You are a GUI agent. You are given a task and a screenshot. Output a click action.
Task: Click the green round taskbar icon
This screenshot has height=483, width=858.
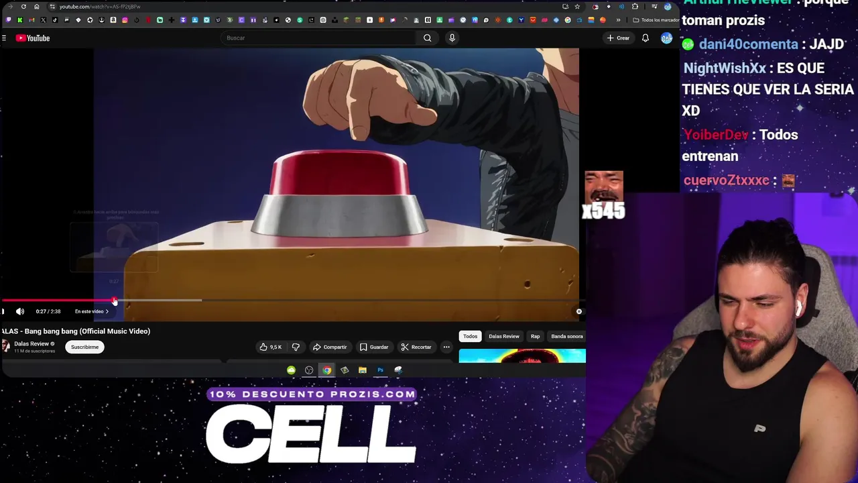291,370
